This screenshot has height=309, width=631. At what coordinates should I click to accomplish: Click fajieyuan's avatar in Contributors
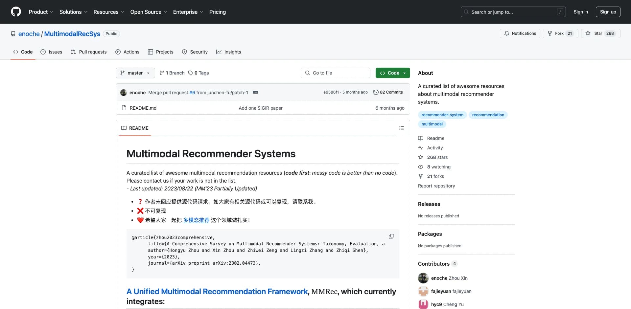coord(423,291)
